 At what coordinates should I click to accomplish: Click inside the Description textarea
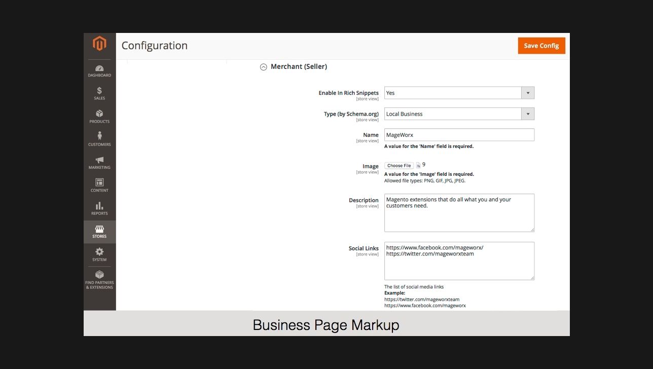459,213
